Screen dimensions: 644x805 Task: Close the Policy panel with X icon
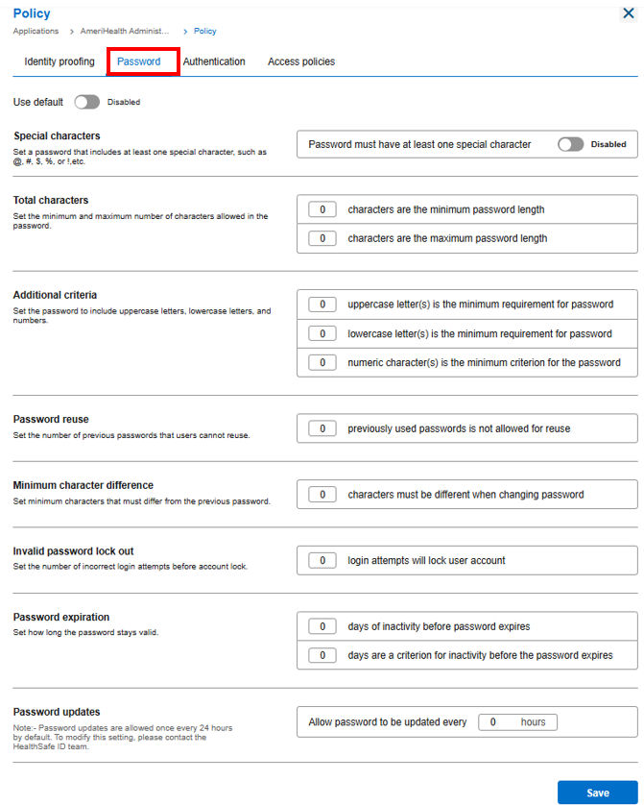628,13
